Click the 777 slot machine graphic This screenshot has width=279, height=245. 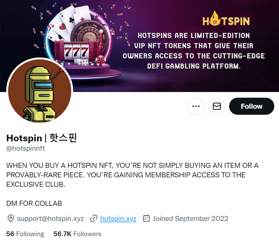76,51
